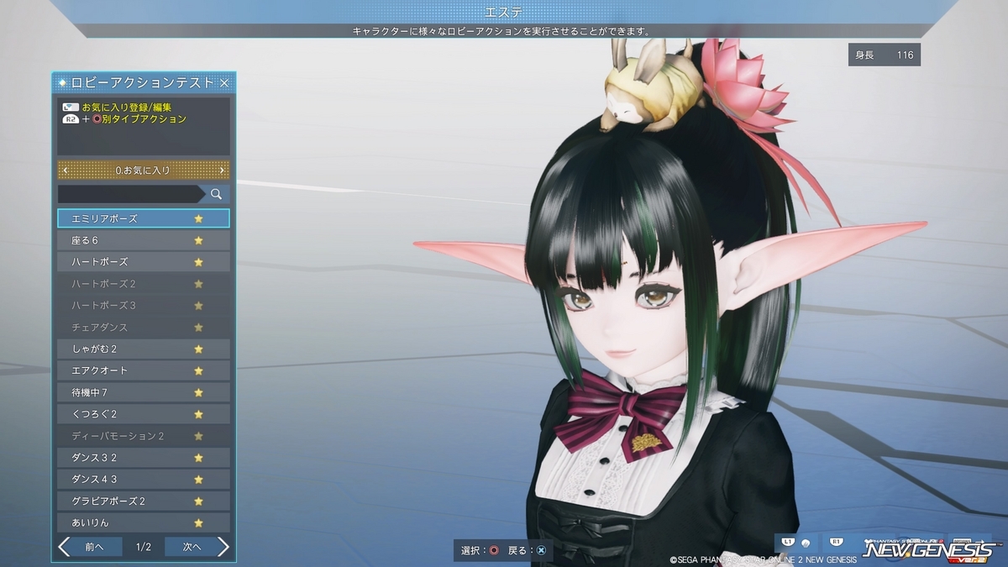1008x567 pixels.
Task: Focus the lobby action search field
Action: click(131, 194)
